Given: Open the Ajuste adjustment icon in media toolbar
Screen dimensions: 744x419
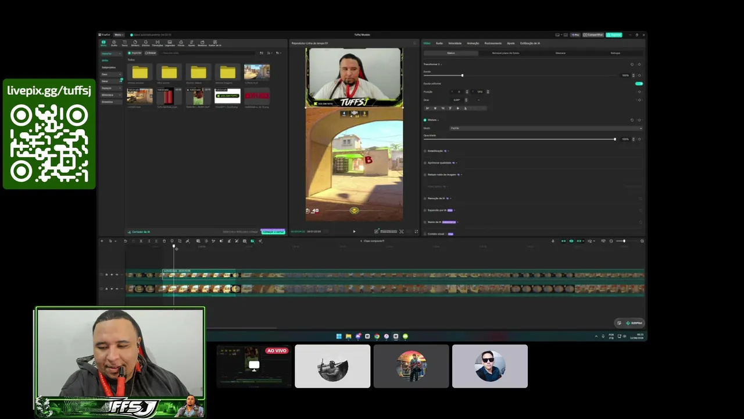Looking at the screenshot, I should point(192,43).
